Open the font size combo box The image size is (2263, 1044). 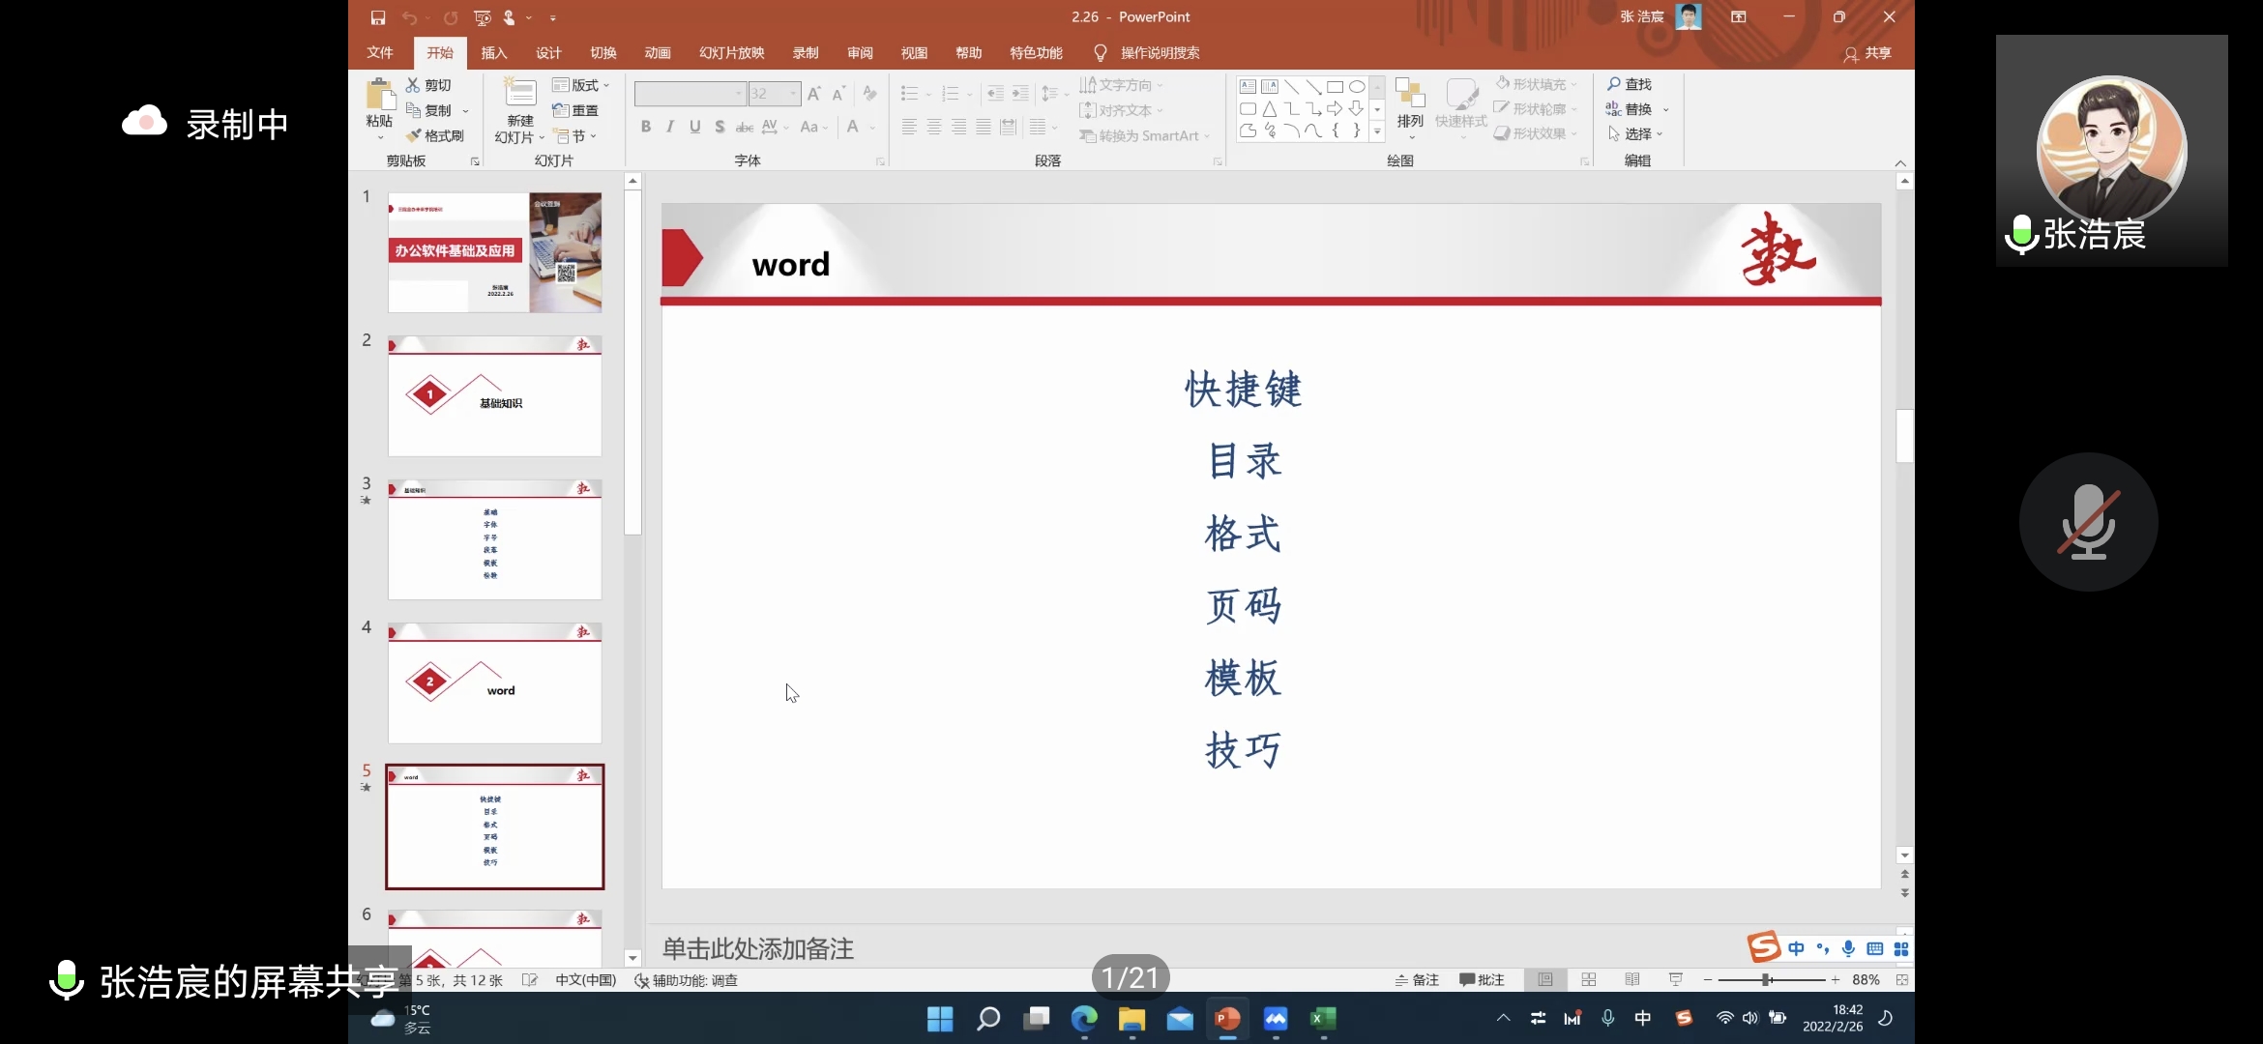[x=774, y=94]
